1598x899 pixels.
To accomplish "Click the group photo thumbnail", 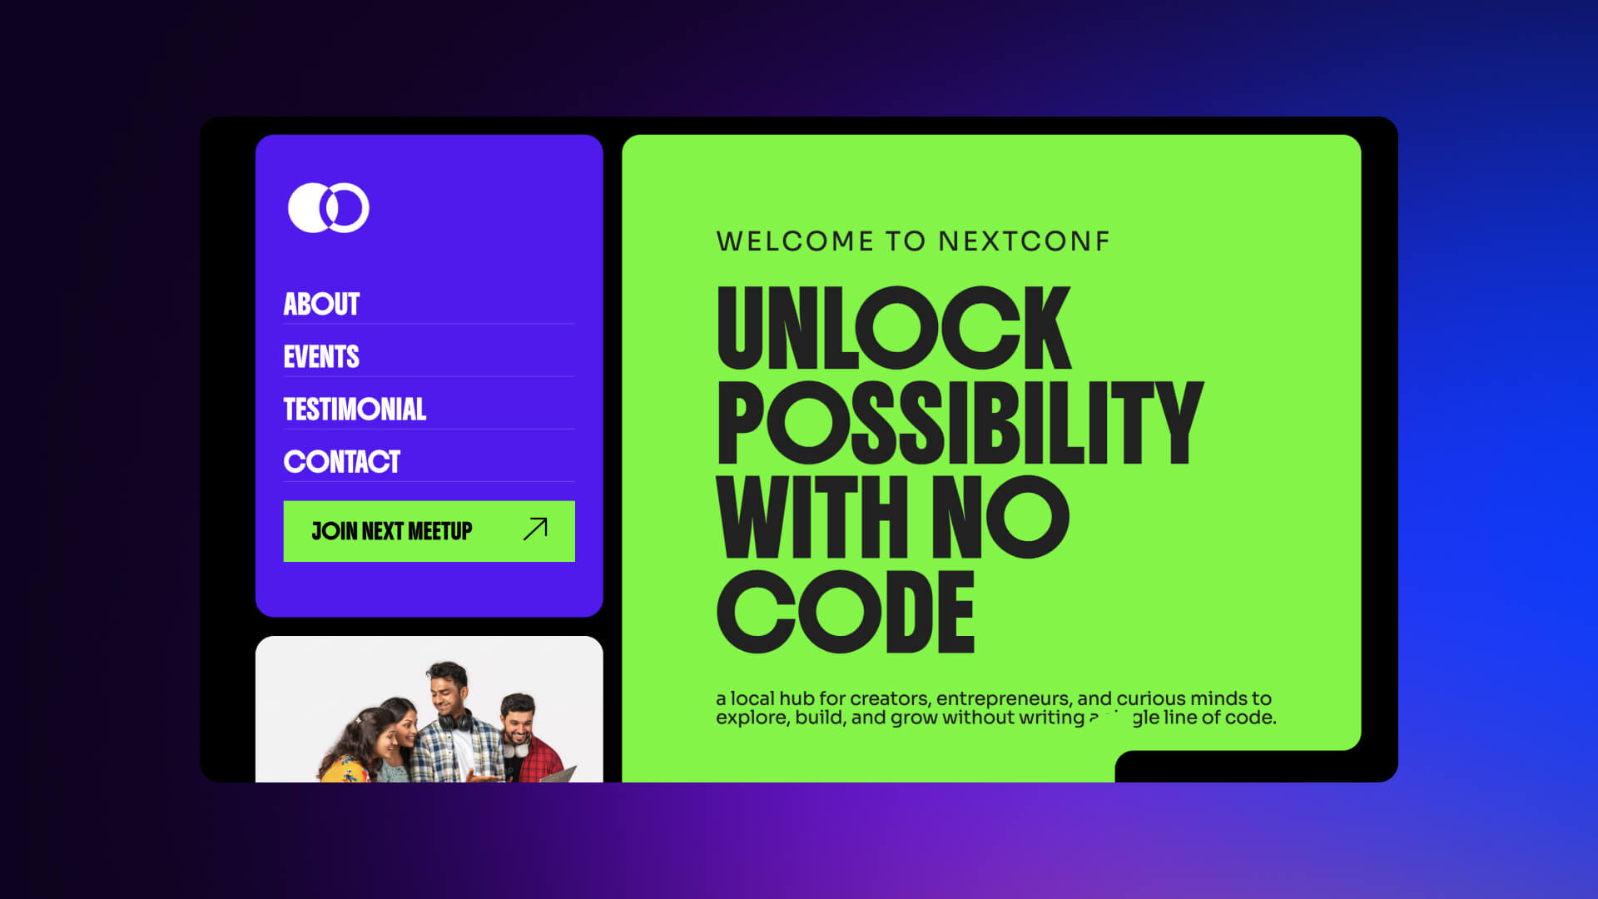I will [x=429, y=709].
